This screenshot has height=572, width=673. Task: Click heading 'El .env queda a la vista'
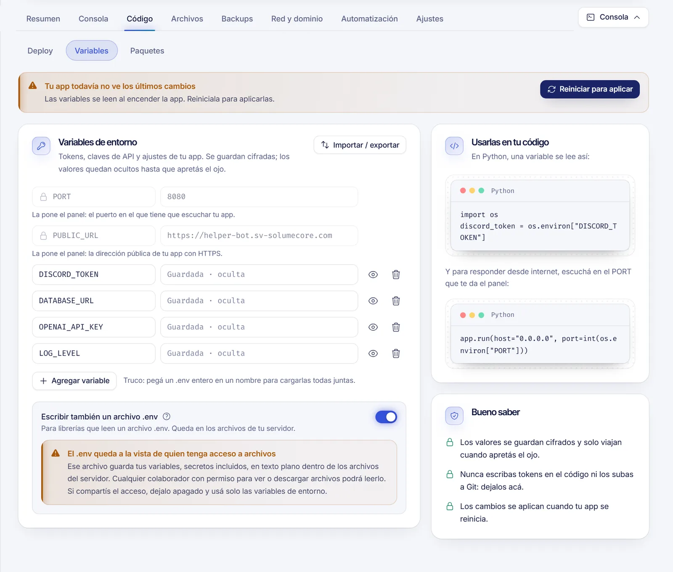[x=172, y=454]
